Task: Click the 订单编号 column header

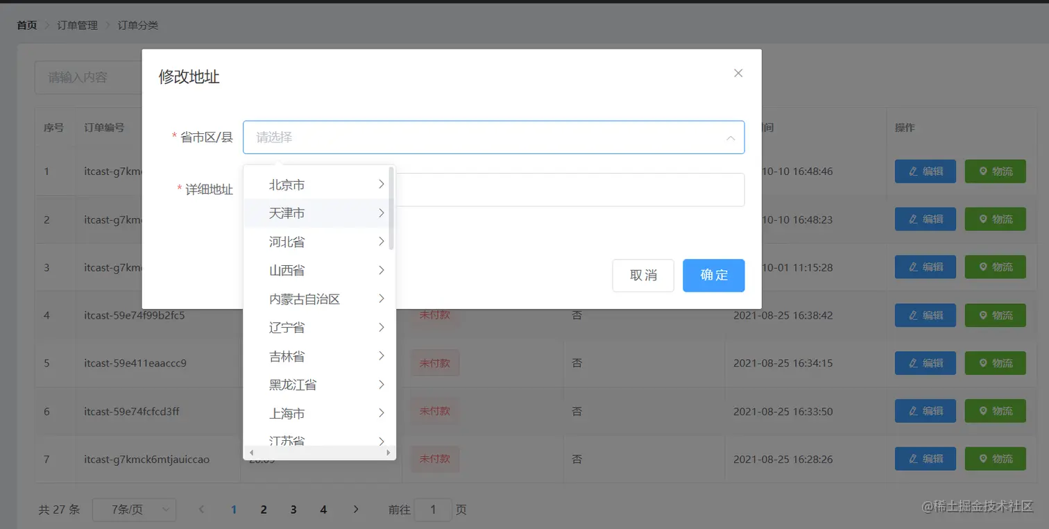Action: click(x=105, y=128)
